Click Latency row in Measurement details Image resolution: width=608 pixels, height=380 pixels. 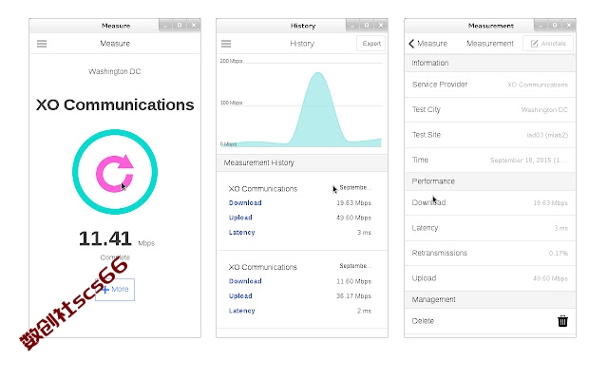[x=490, y=228]
